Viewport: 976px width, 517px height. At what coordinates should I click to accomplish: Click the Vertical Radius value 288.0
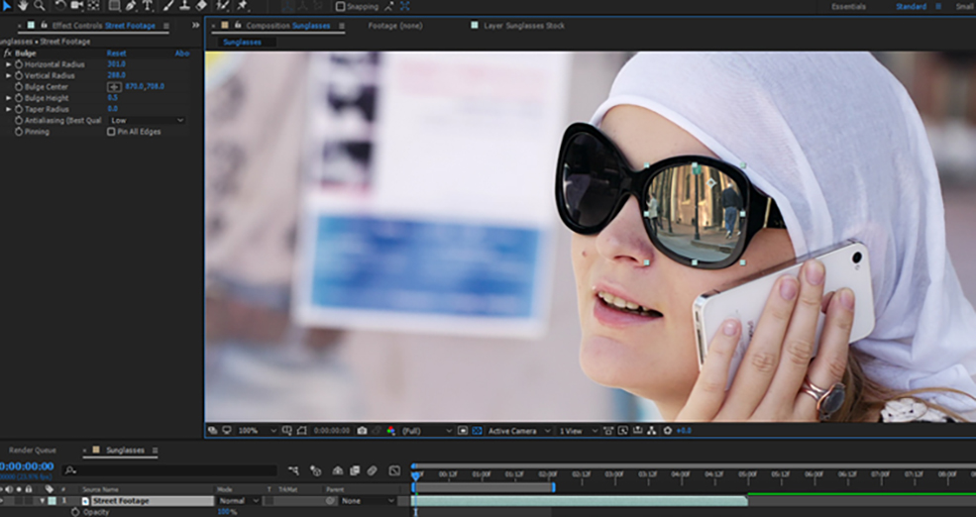[x=116, y=76]
